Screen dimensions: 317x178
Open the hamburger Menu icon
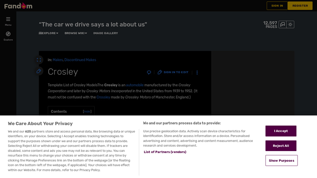[8, 19]
